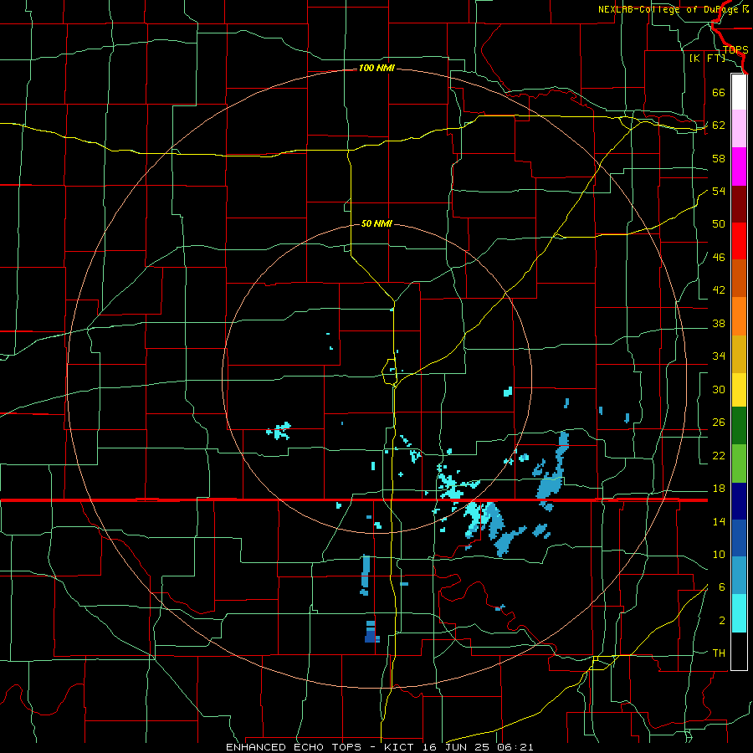Image resolution: width=753 pixels, height=753 pixels.
Task: Click the 6 legend value
Action: 722,587
